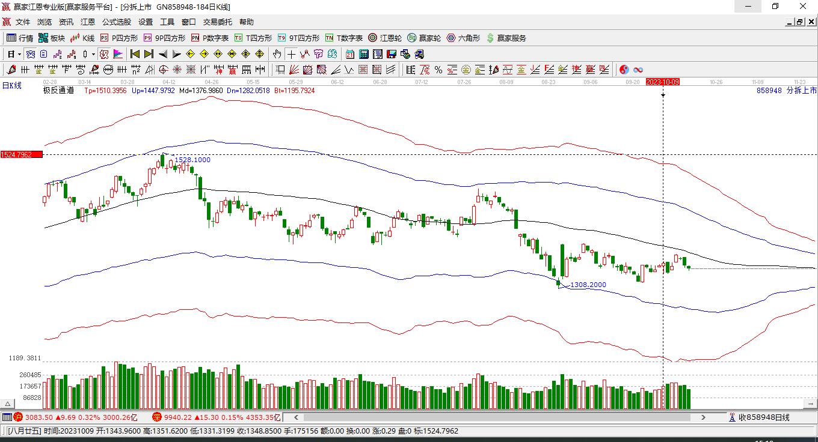Click the volume pane collapse triangle
The height and width of the screenshot is (442, 818).
tap(7, 404)
